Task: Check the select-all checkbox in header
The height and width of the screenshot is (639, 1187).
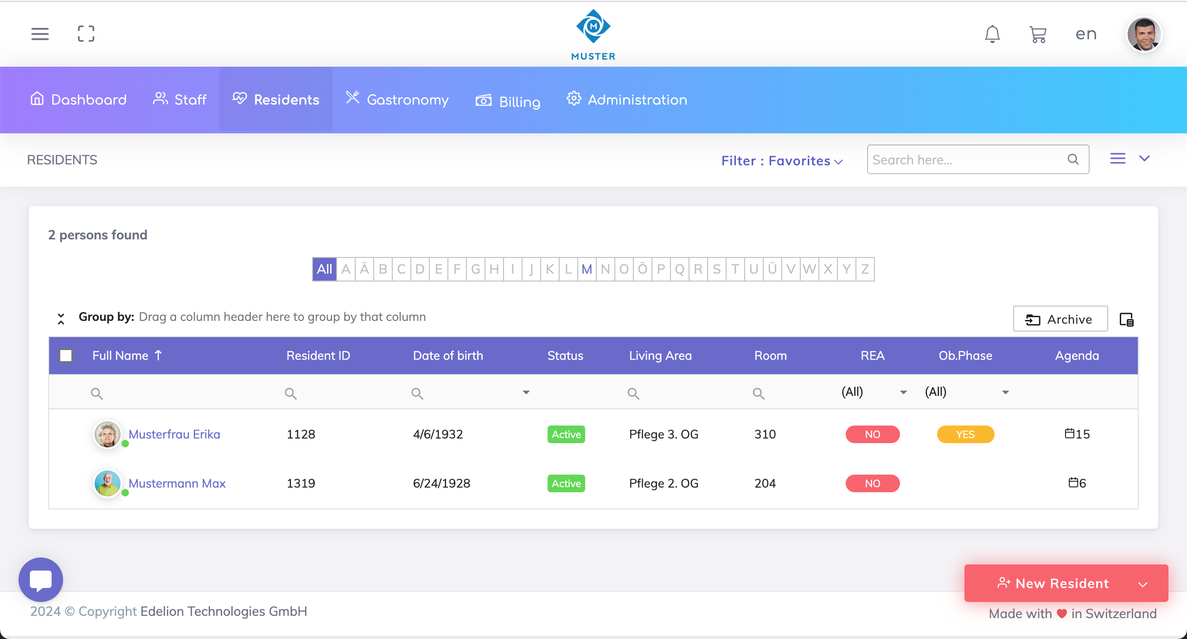Action: coord(66,356)
